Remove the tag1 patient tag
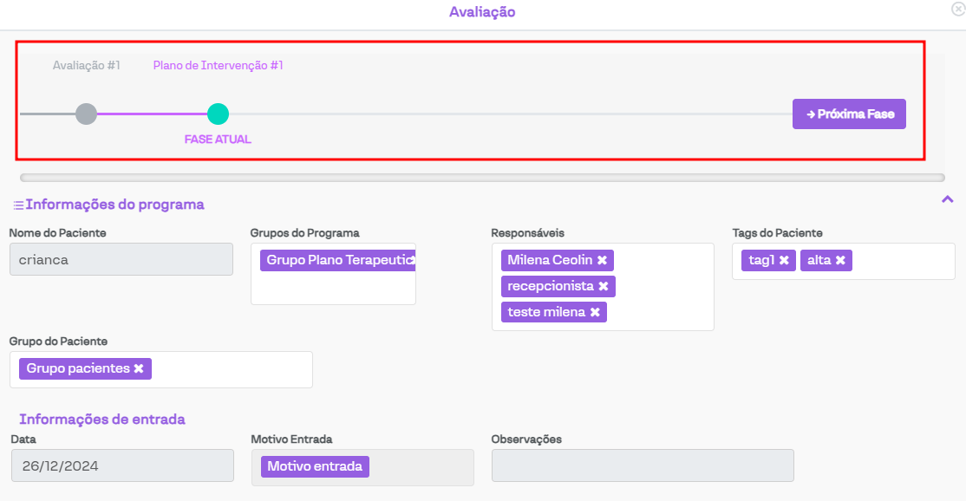The image size is (966, 501). coord(783,260)
